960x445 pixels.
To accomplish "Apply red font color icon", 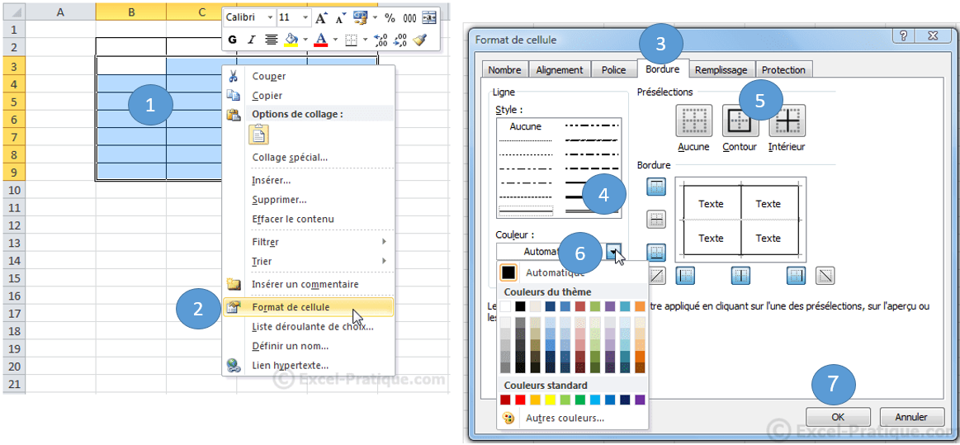I will [x=321, y=40].
